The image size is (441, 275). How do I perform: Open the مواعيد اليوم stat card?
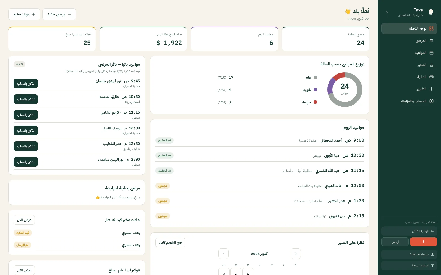(x=234, y=39)
